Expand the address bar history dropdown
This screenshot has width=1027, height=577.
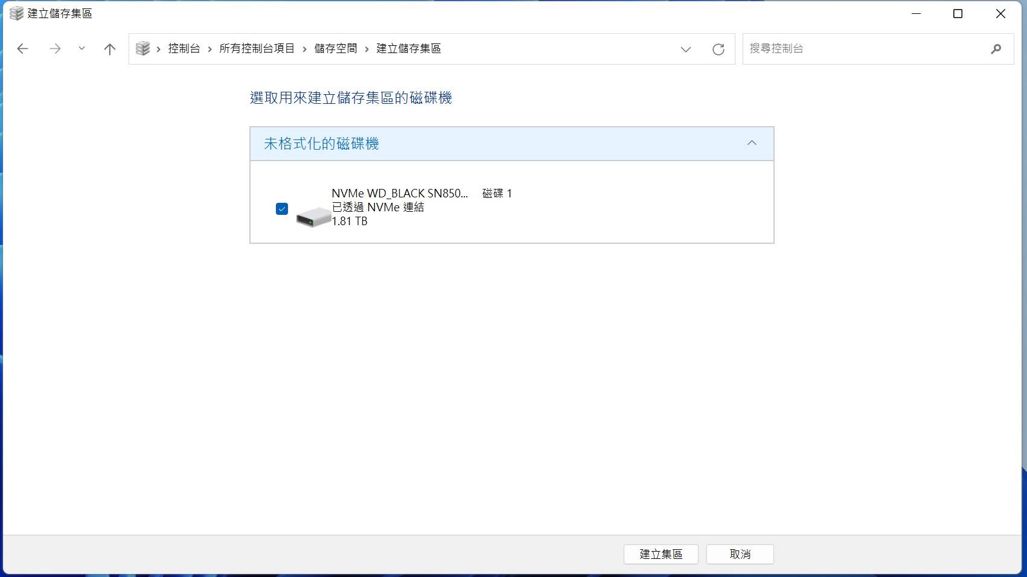point(685,49)
